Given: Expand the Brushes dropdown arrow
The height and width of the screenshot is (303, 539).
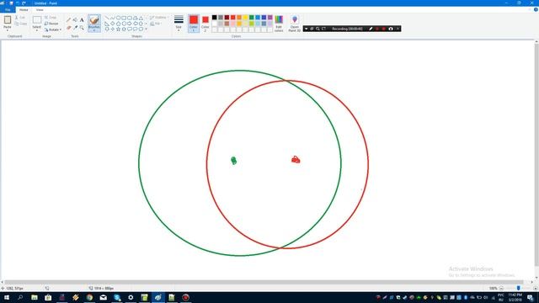Looking at the screenshot, I should tap(94, 30).
